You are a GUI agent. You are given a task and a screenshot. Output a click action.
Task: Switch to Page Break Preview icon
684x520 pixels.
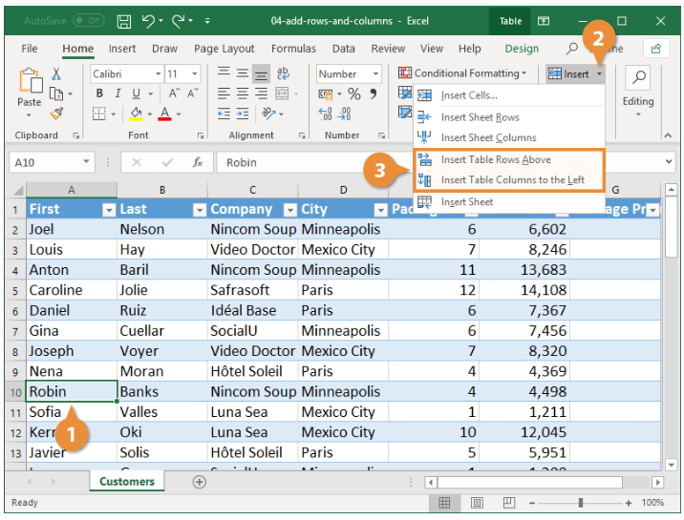tap(508, 503)
